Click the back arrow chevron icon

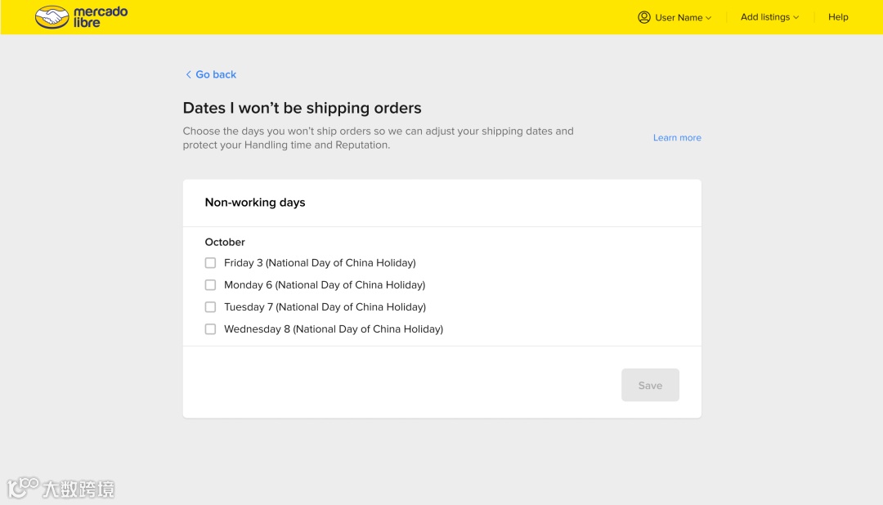point(188,74)
